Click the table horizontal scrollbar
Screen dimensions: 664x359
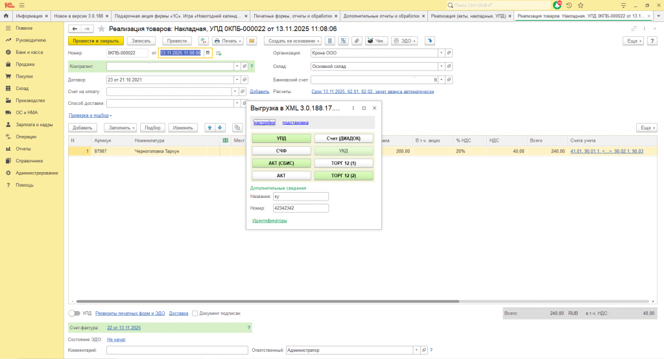(x=268, y=301)
